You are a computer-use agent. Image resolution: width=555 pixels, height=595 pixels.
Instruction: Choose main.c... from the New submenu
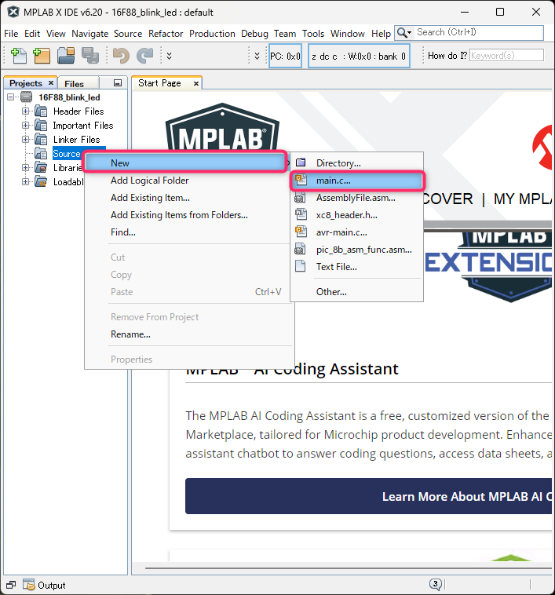click(357, 181)
